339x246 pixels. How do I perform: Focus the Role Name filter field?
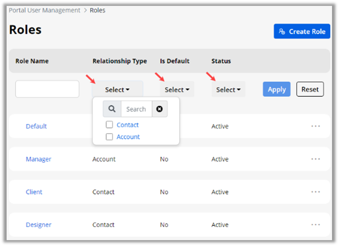coord(47,89)
